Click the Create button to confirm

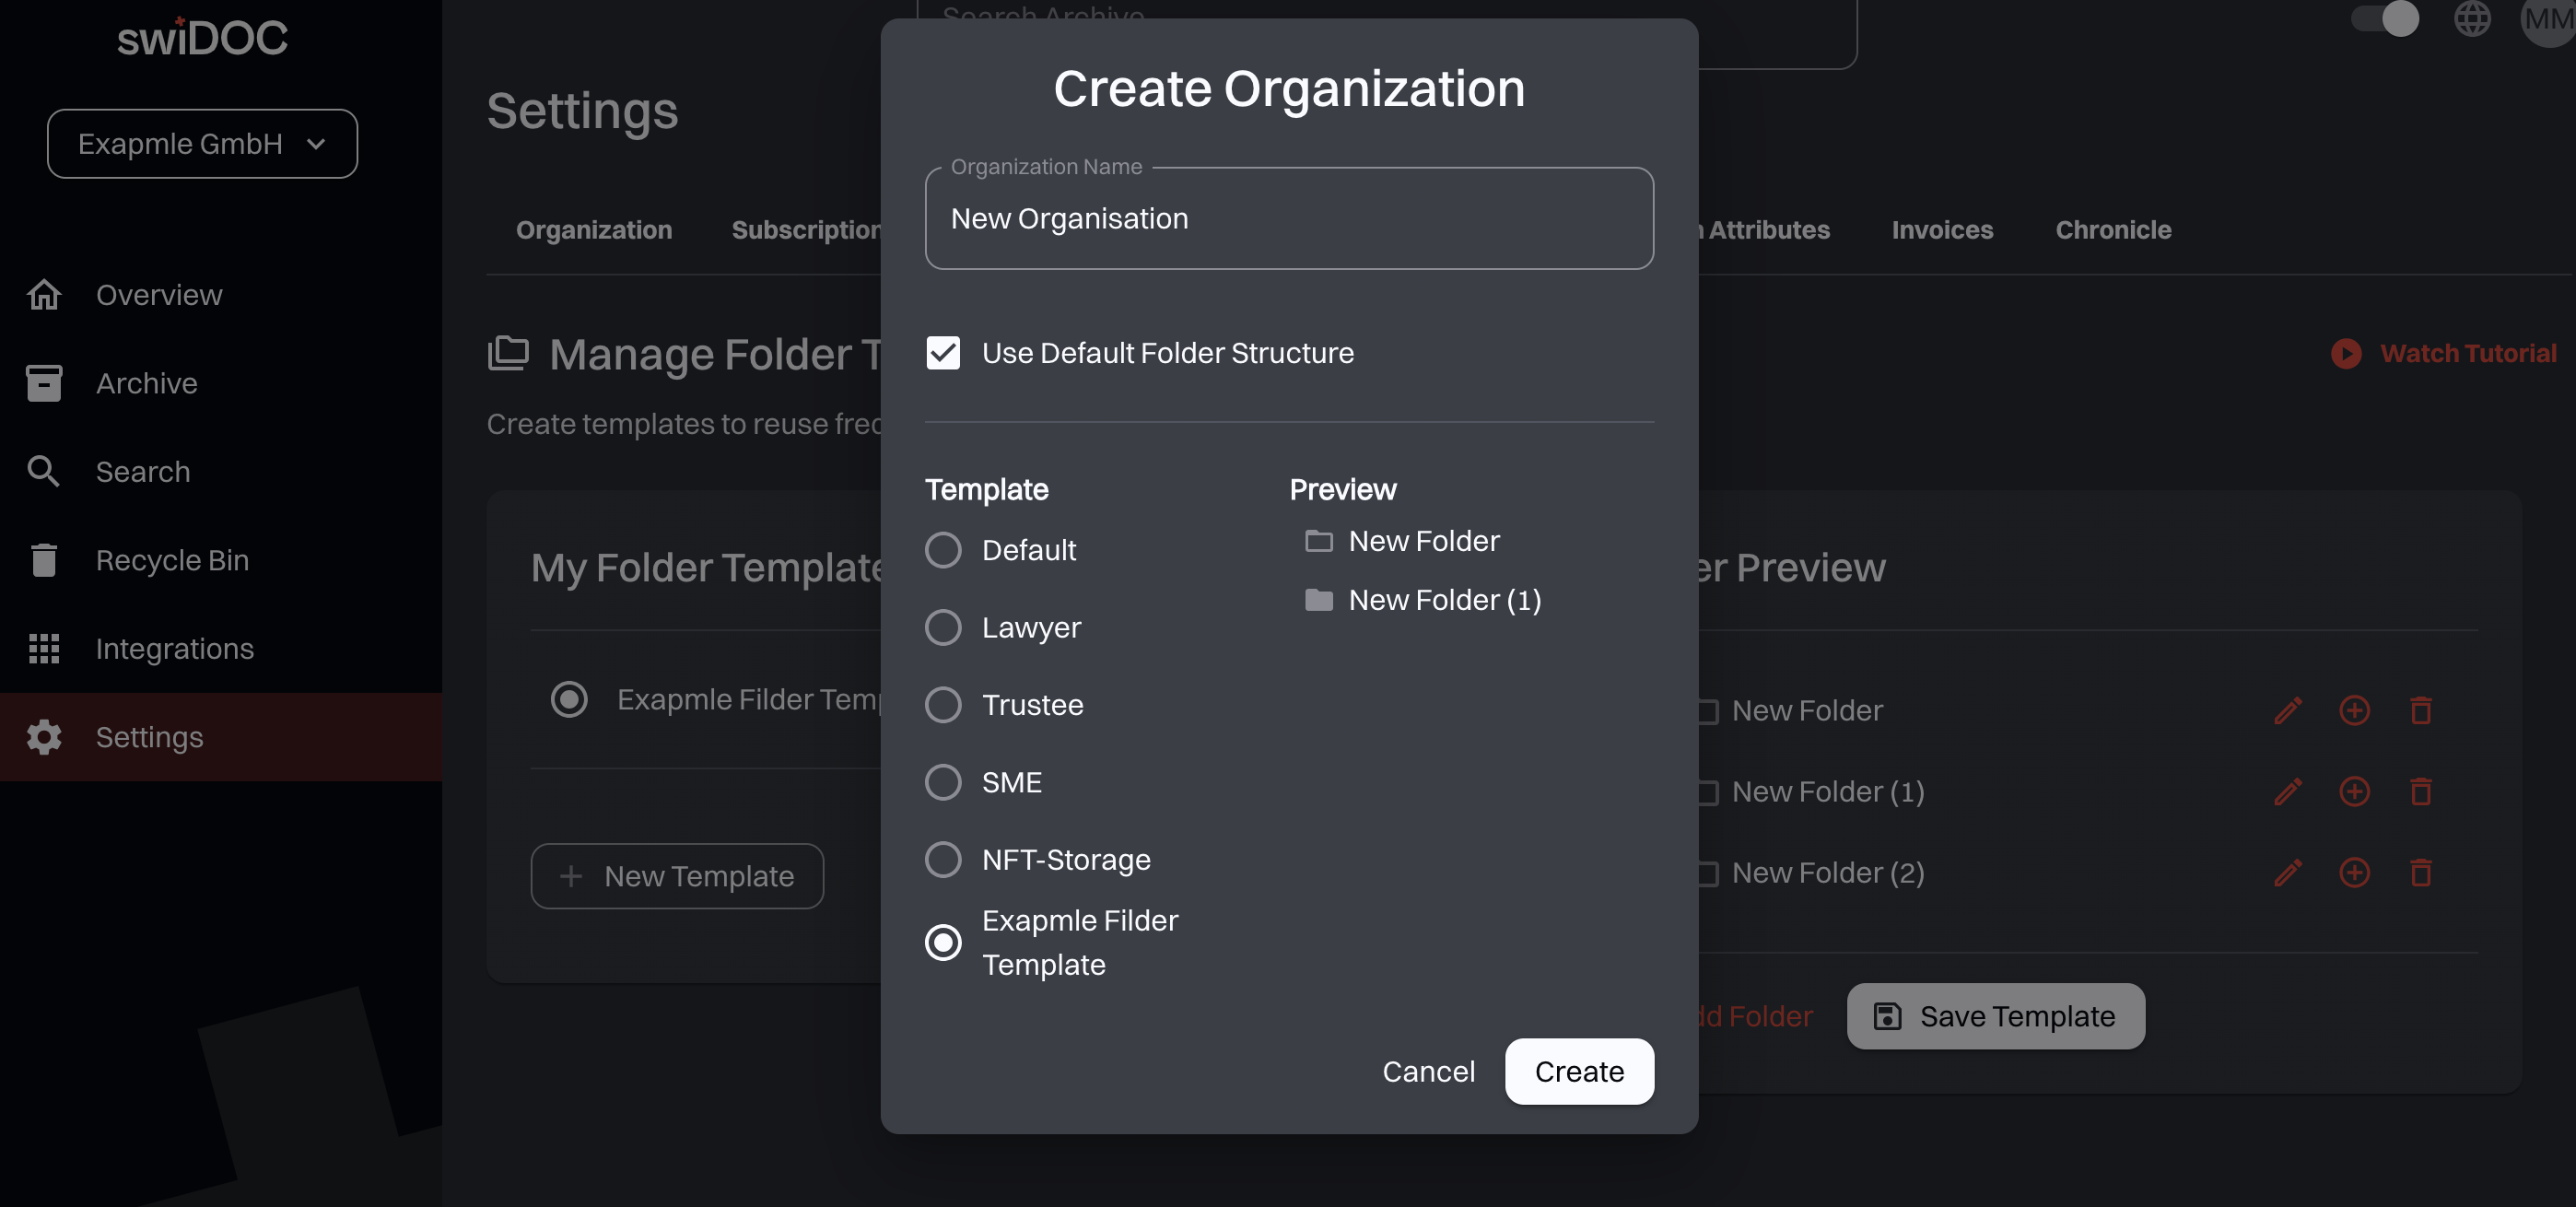1578,1071
